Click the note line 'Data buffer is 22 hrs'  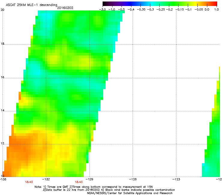(x=109, y=190)
